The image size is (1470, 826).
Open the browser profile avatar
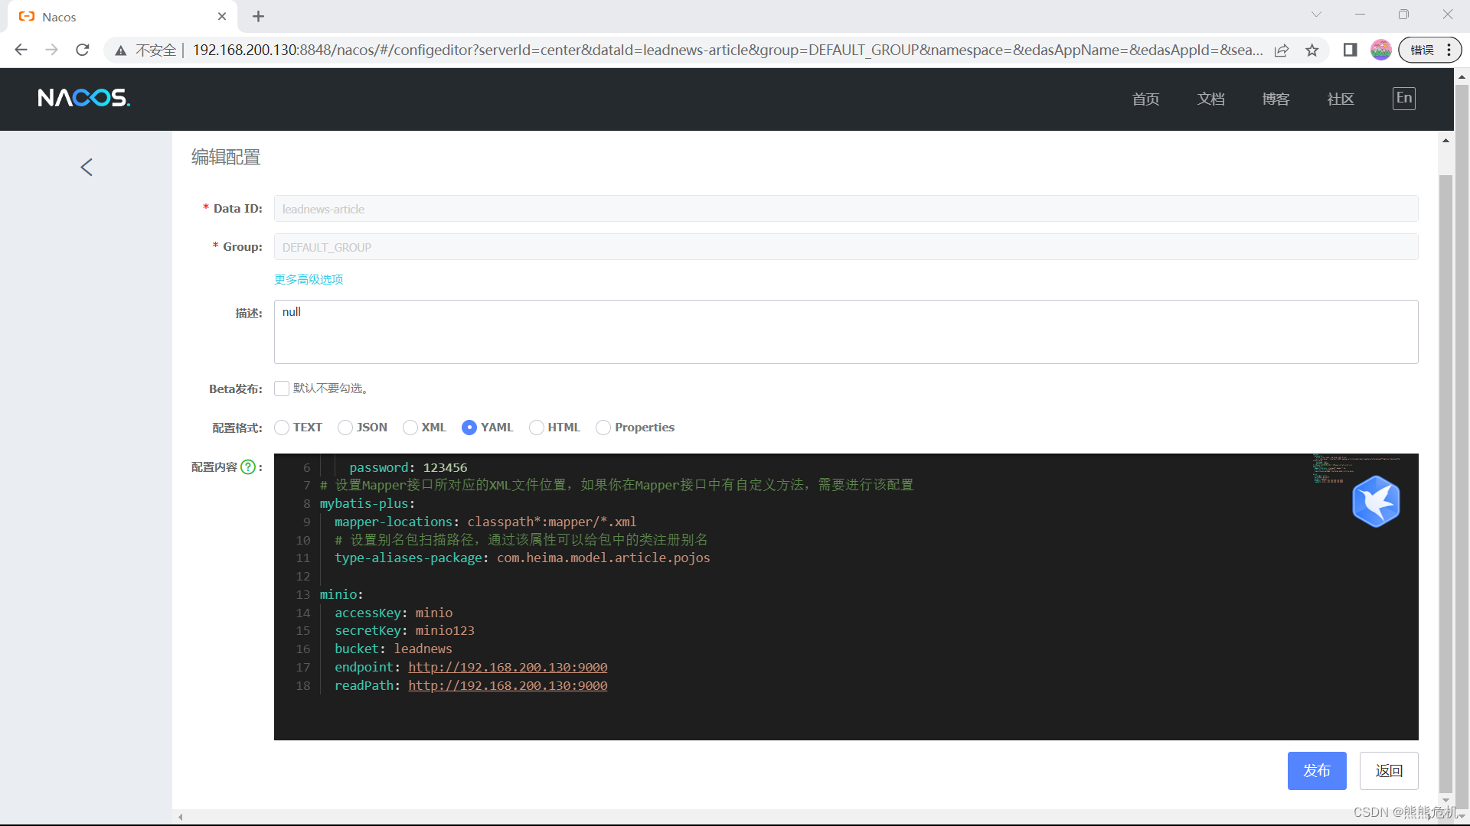pyautogui.click(x=1380, y=50)
